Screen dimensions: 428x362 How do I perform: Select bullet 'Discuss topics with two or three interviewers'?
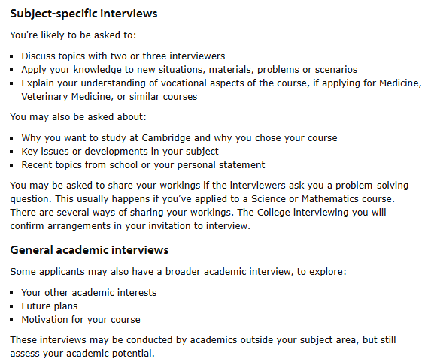[x=123, y=56]
